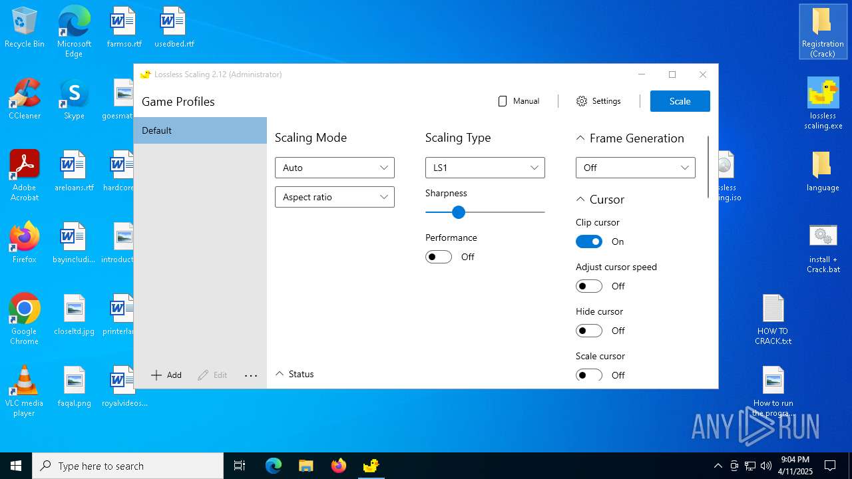Enable Adjust cursor speed switch
The width and height of the screenshot is (852, 479).
(x=589, y=286)
